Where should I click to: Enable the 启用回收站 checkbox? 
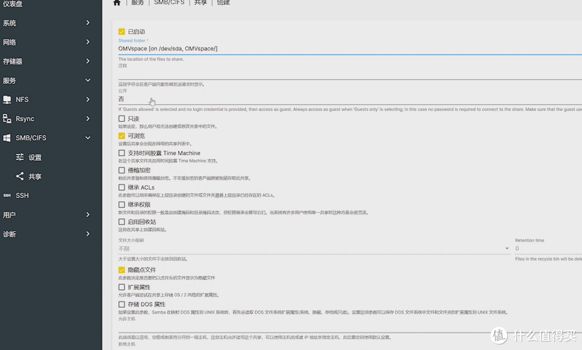click(121, 222)
